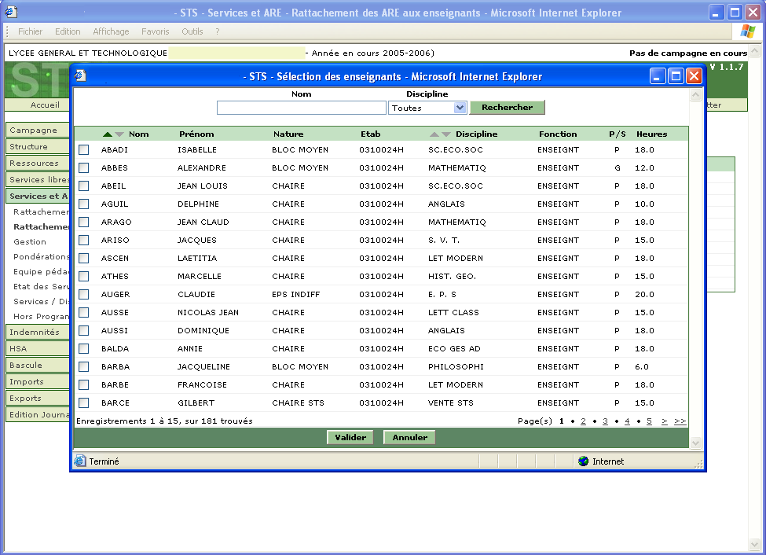Check the AUSSI DOMINIQUE checkbox

click(x=84, y=330)
